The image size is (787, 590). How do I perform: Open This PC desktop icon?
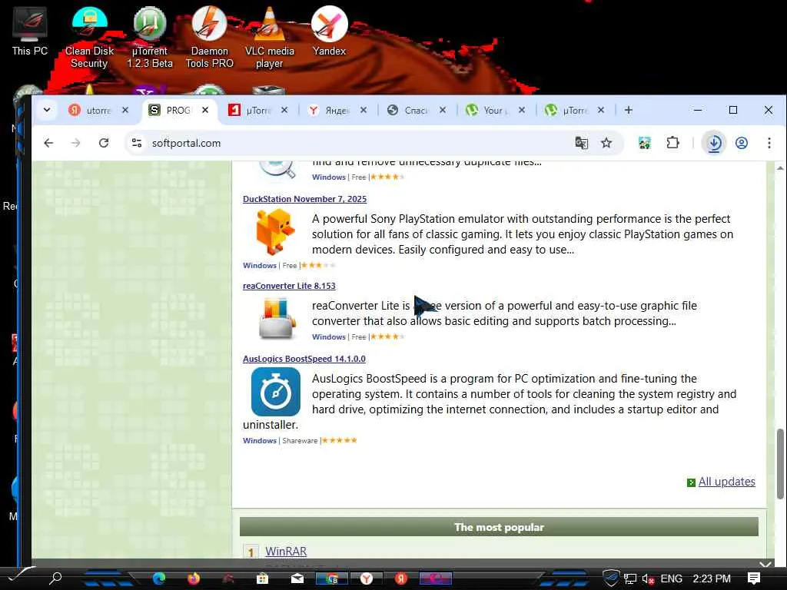point(30,31)
